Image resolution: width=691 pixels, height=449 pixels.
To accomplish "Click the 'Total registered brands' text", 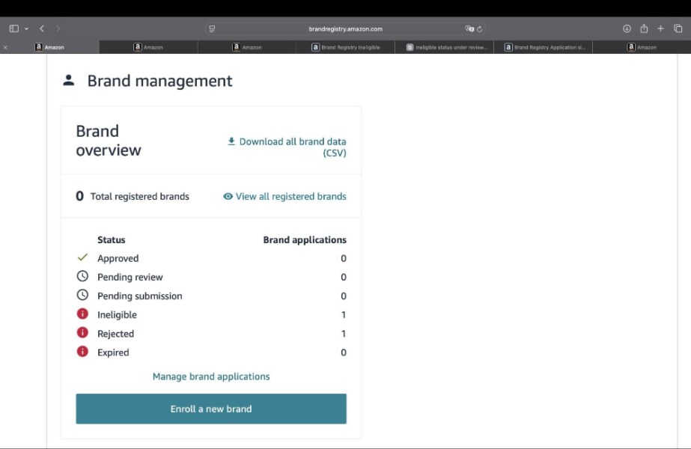I will click(x=140, y=197).
